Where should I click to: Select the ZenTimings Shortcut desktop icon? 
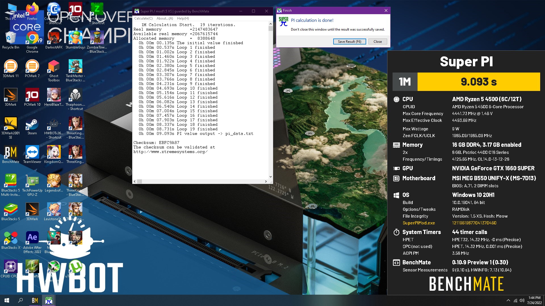(97, 14)
